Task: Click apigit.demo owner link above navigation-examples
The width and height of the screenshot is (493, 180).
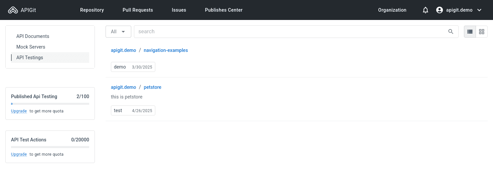Action: click(x=123, y=50)
